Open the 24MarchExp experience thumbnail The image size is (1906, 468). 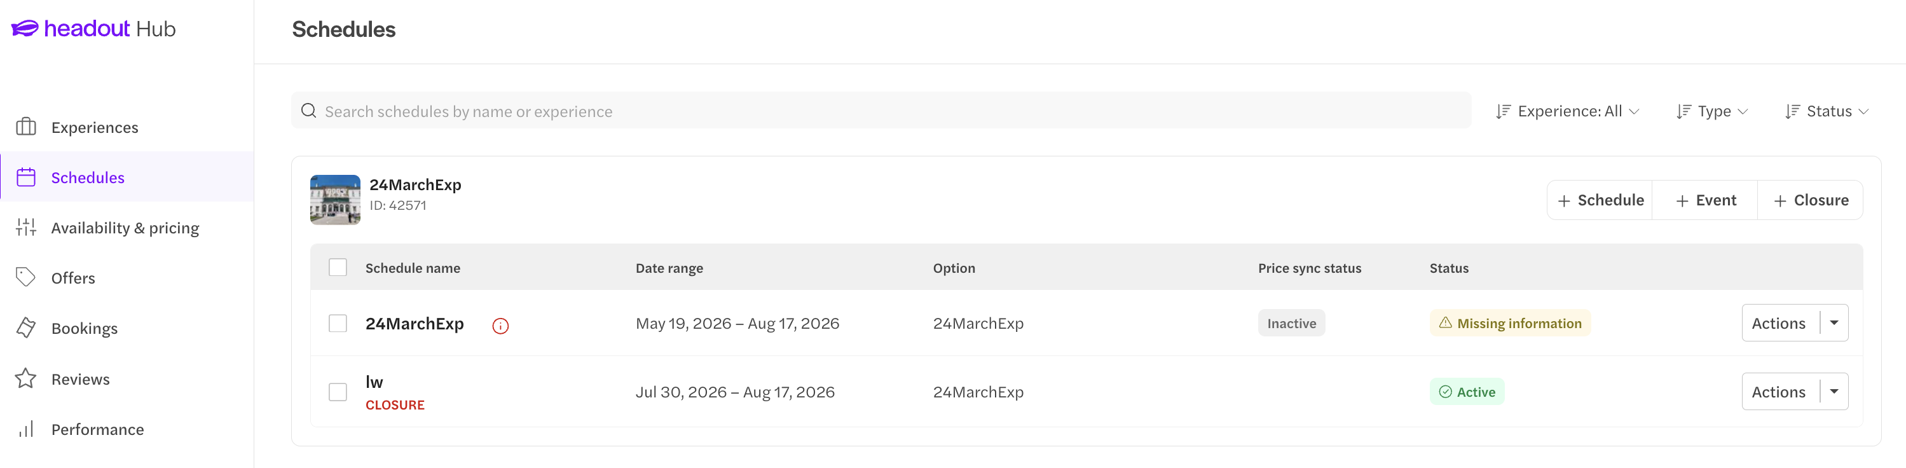[x=335, y=200]
